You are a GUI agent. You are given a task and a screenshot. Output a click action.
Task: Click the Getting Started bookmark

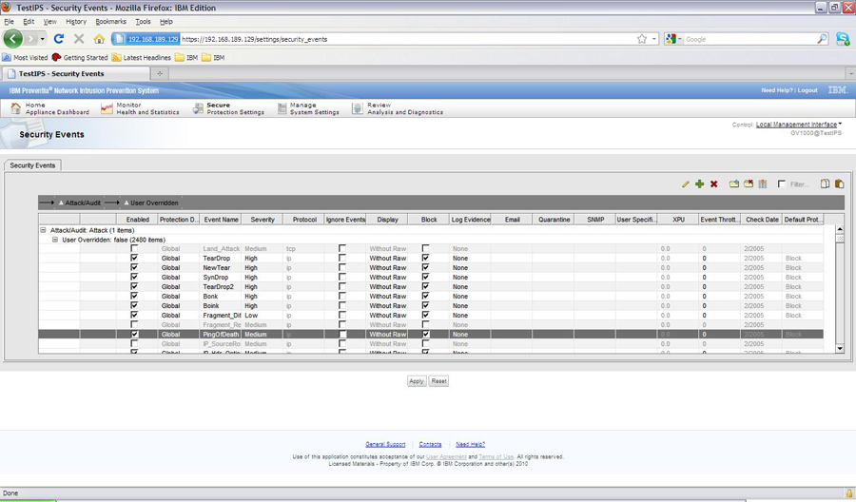click(x=80, y=57)
